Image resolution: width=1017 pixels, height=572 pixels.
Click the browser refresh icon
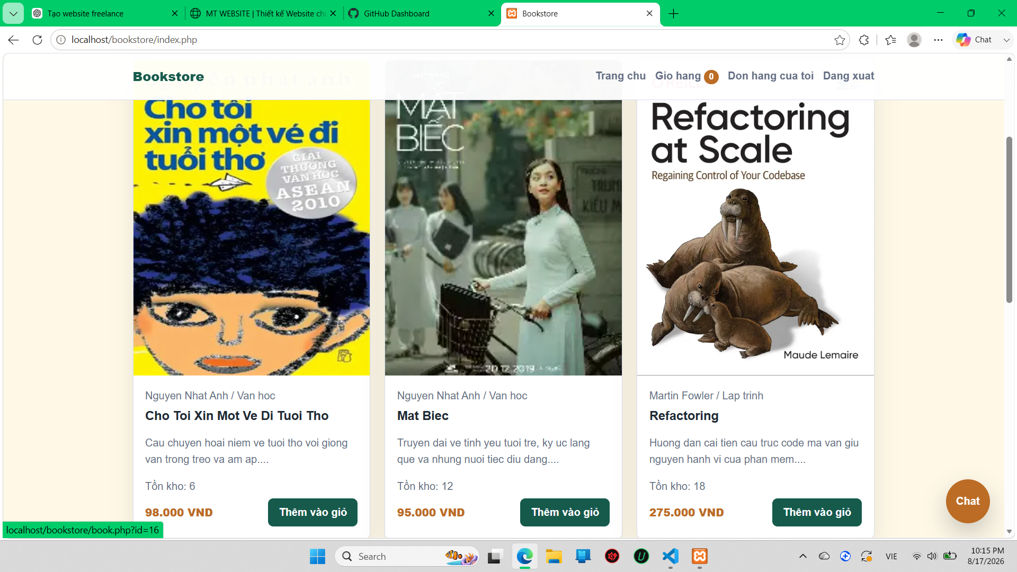(x=37, y=40)
